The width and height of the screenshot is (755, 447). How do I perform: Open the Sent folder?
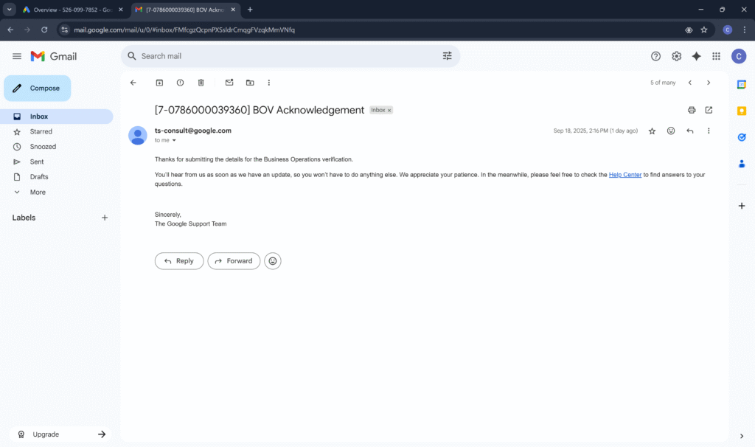click(x=37, y=162)
